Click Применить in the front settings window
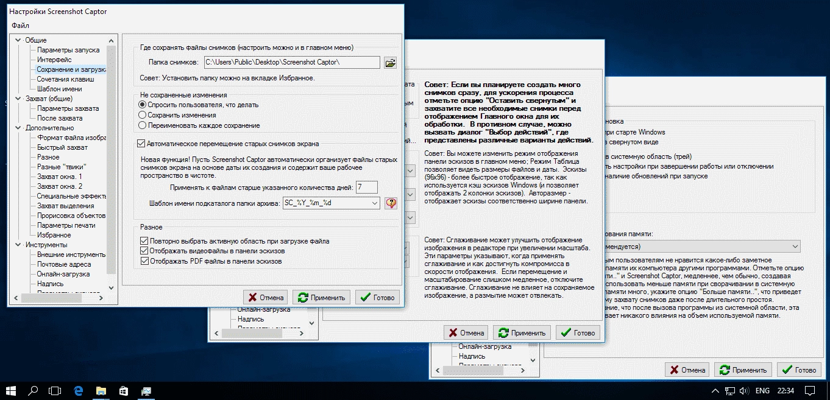Screen dimensions: 830x400 click(322, 298)
